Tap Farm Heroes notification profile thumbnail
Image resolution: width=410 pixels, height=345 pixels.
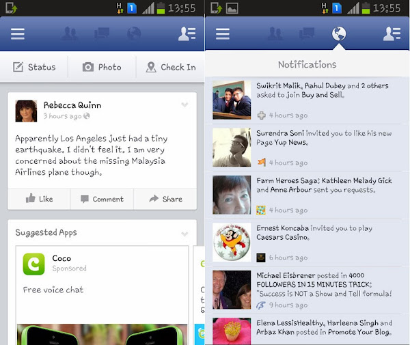[232, 195]
